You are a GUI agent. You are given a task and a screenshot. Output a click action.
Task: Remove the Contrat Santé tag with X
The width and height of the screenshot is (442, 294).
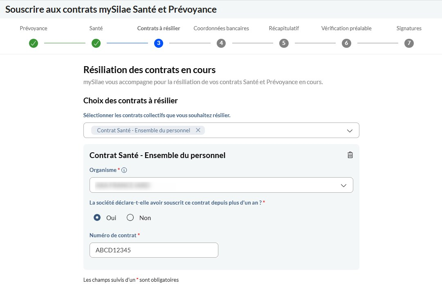pos(198,130)
